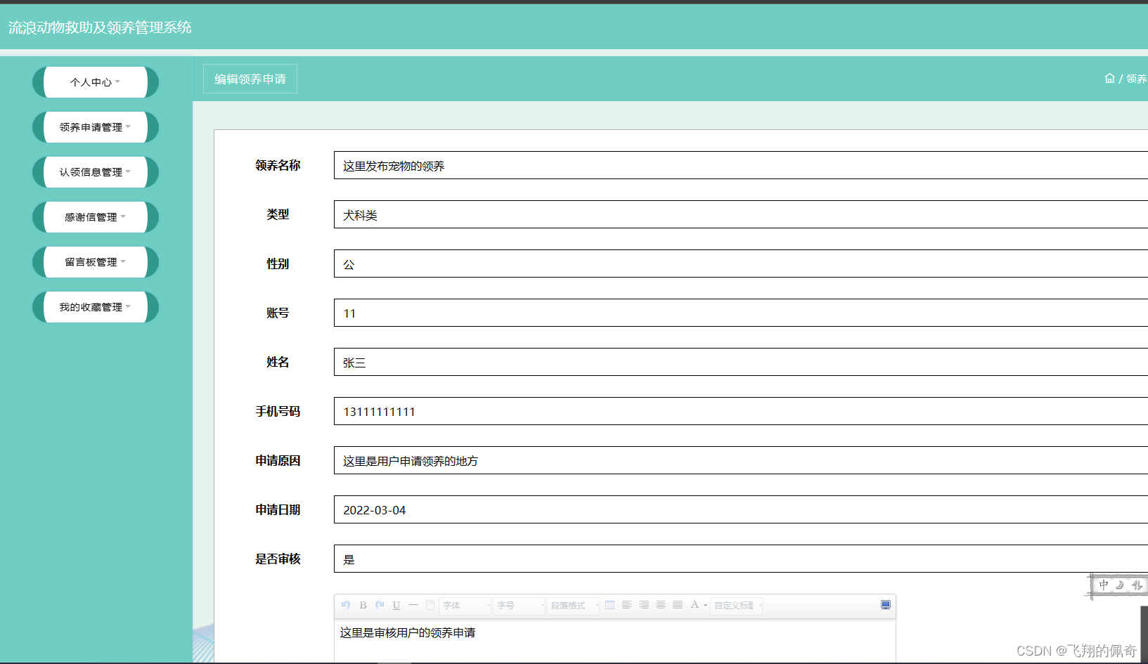This screenshot has height=664, width=1148.
Task: Expand the 留言板管理 menu
Action: coord(96,262)
